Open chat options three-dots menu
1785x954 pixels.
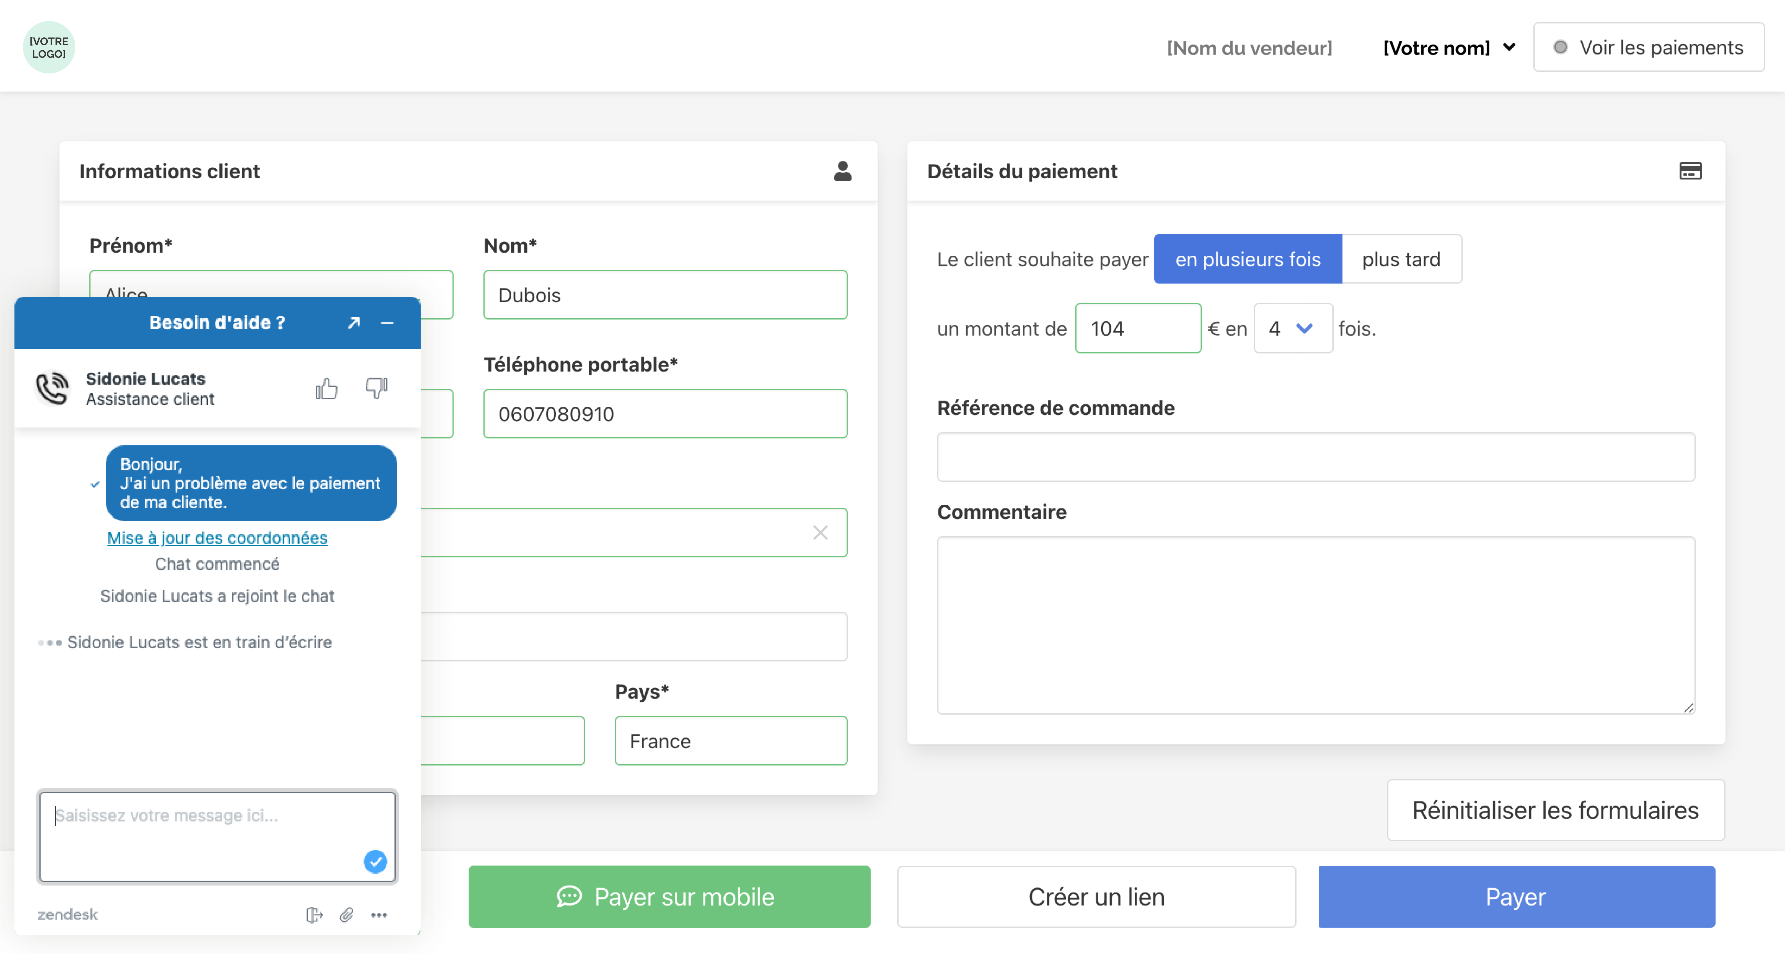pos(379,915)
